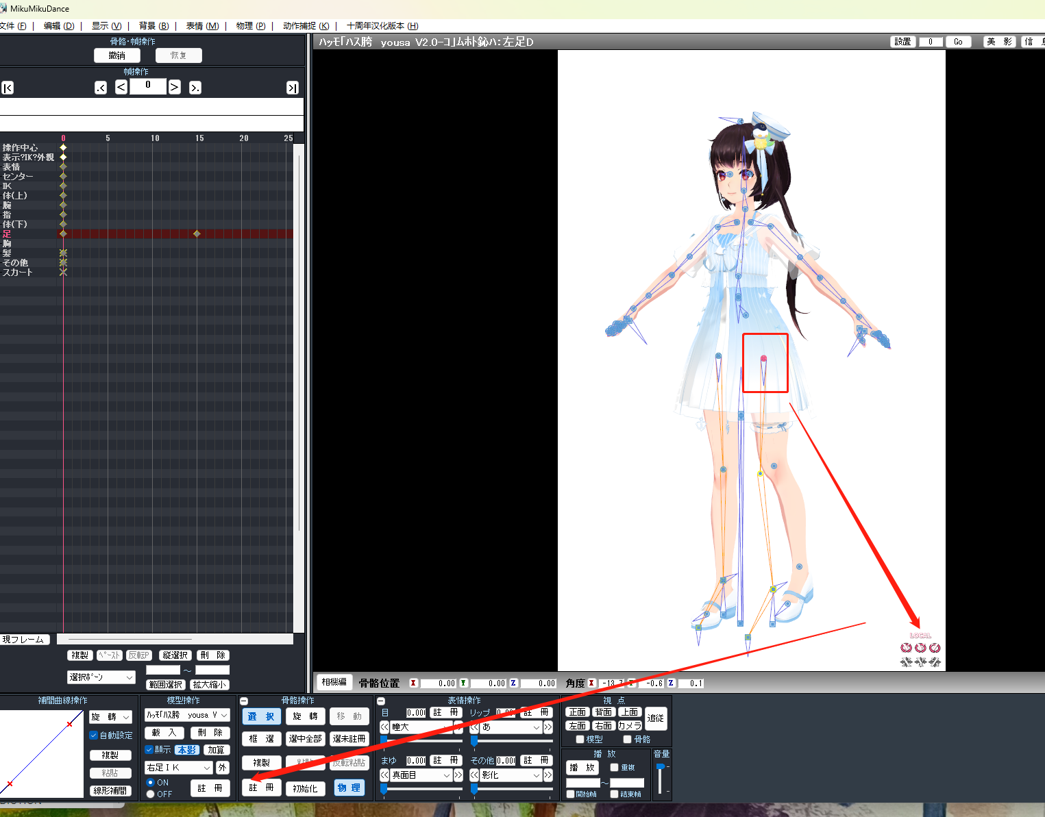Jump to last frame with >| icon
This screenshot has height=817, width=1045.
292,87
